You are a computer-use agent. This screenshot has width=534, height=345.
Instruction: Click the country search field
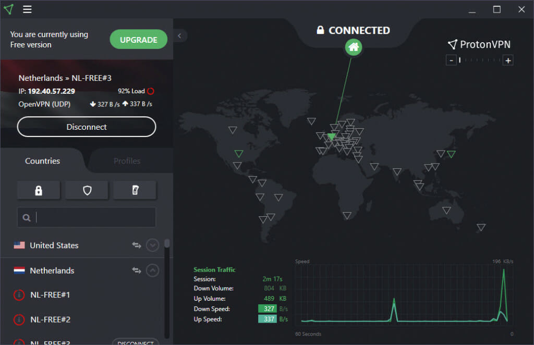click(87, 217)
